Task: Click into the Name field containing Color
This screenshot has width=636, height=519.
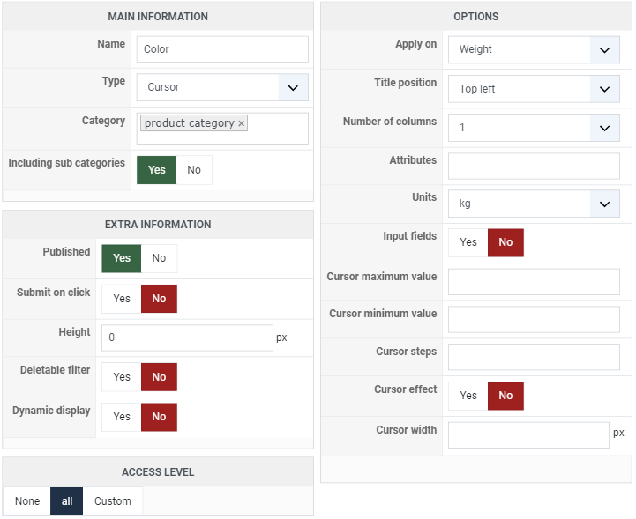Action: (222, 49)
